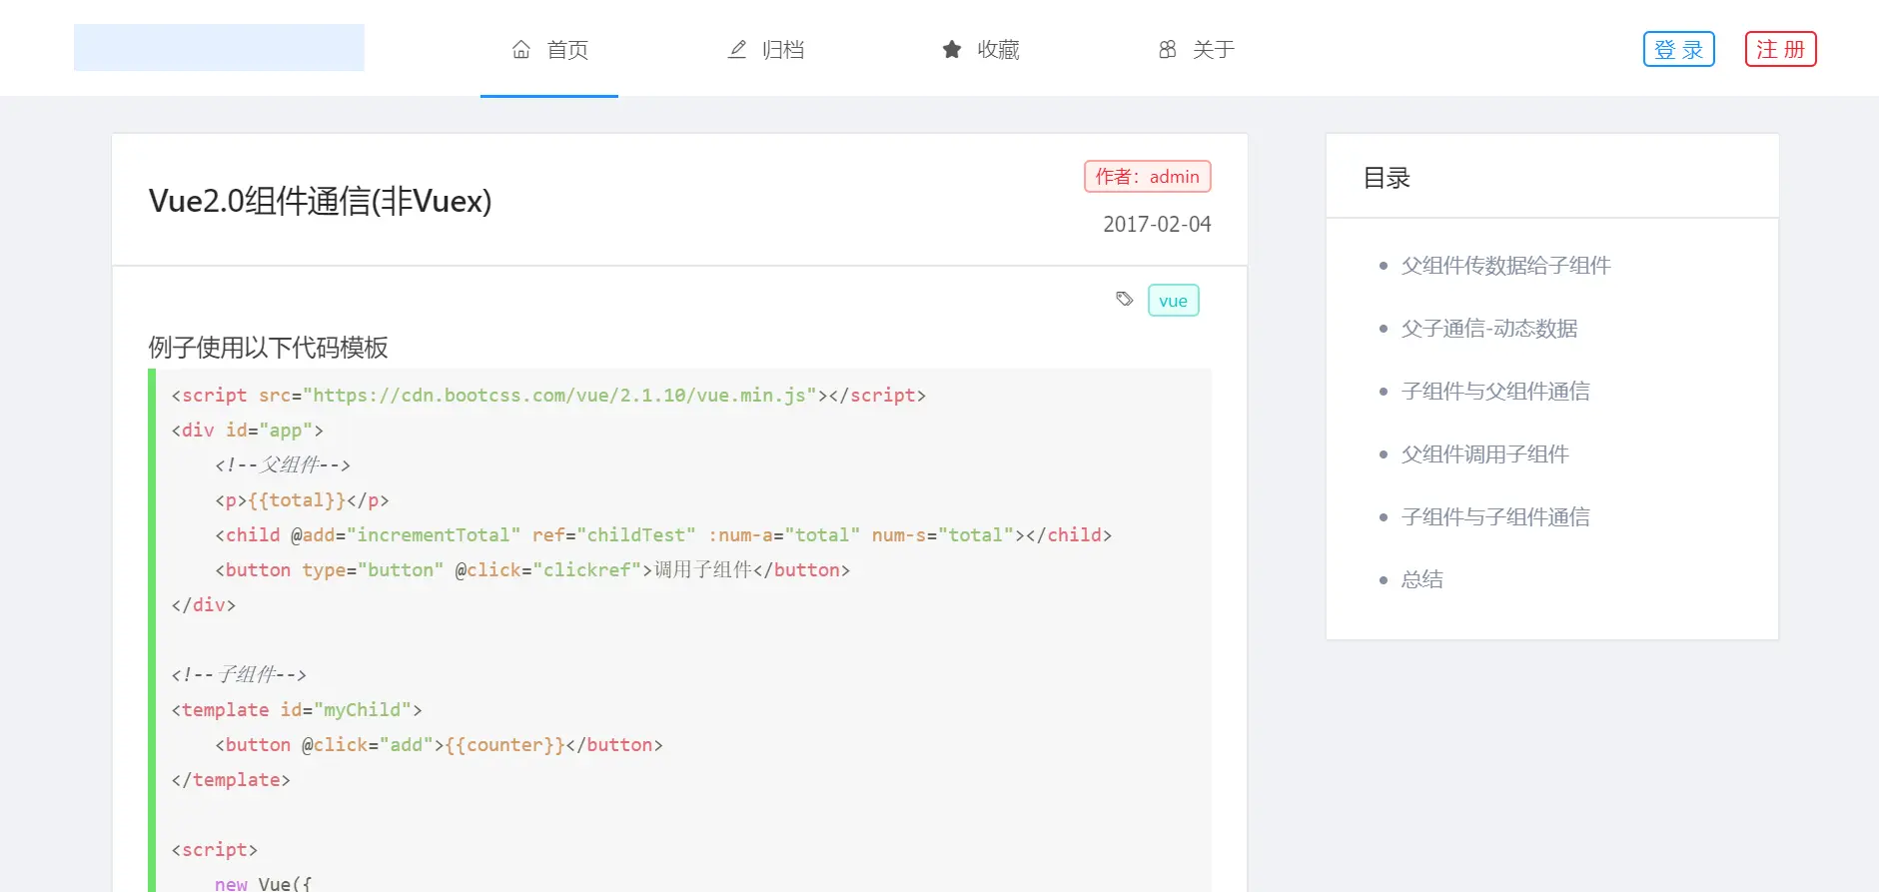Viewport: 1879px width, 892px height.
Task: Click the 调用子组件 button code line
Action: point(532,570)
